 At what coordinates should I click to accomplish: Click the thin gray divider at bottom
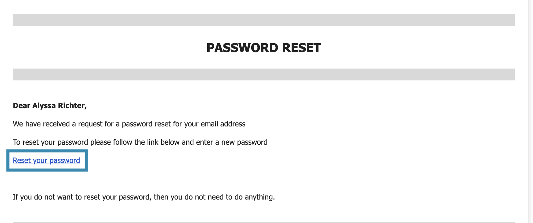pos(264,222)
